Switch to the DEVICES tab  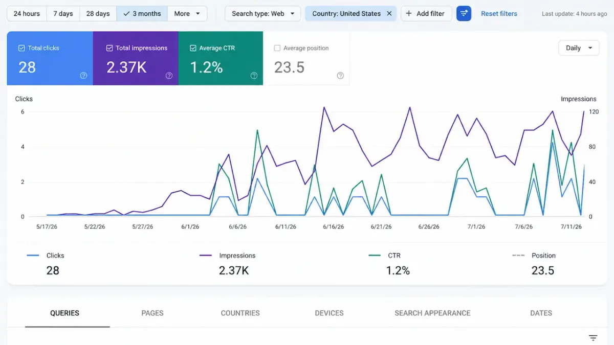tap(329, 313)
